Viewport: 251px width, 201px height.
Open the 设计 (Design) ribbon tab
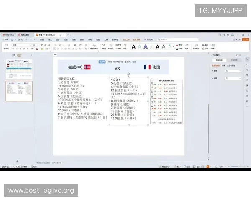click(58, 40)
